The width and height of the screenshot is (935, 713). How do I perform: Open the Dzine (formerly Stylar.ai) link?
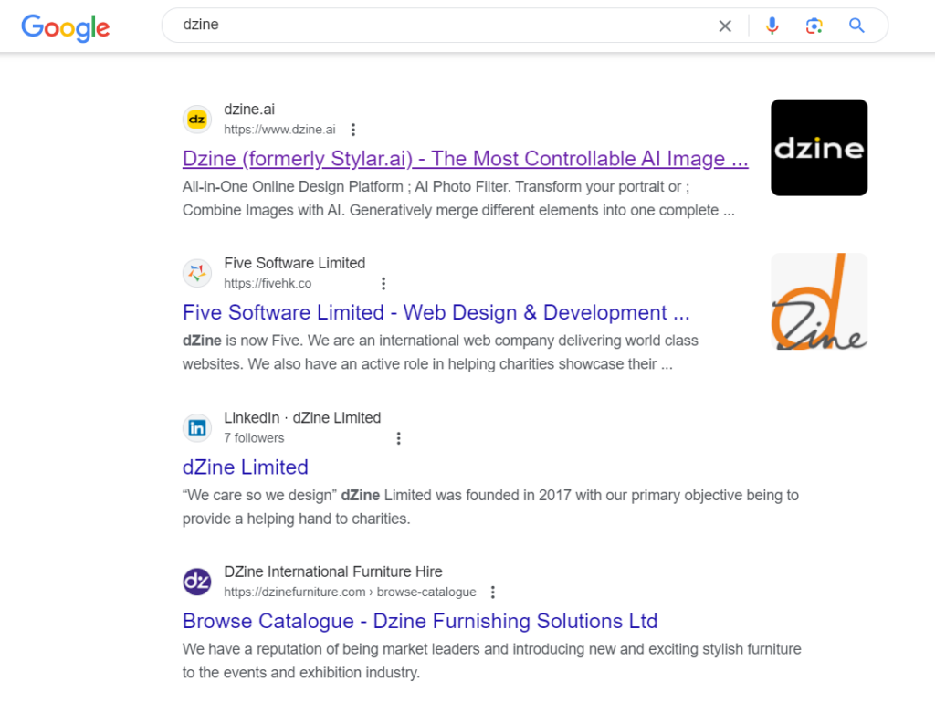point(465,159)
